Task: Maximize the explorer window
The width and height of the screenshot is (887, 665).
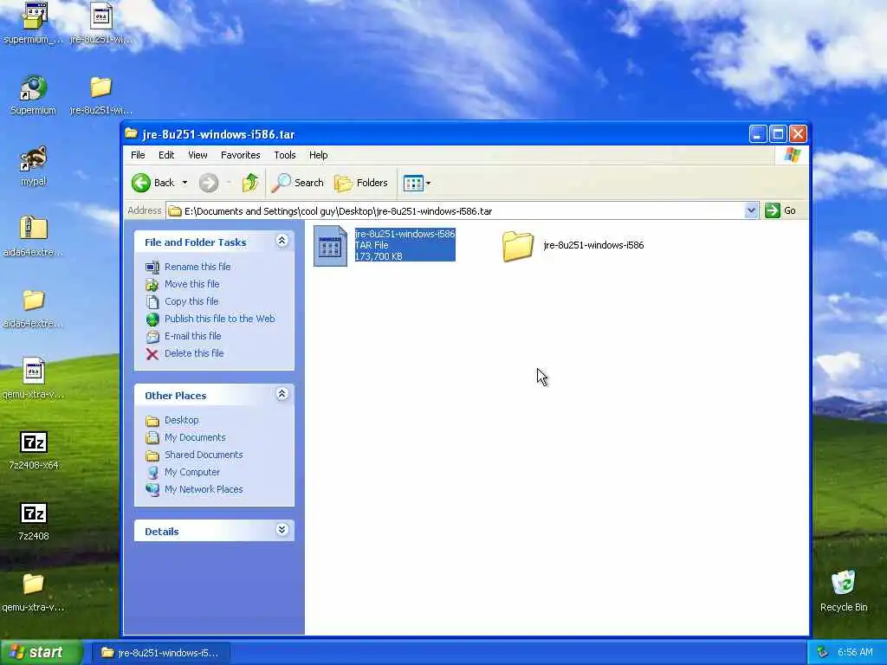Action: (x=778, y=134)
